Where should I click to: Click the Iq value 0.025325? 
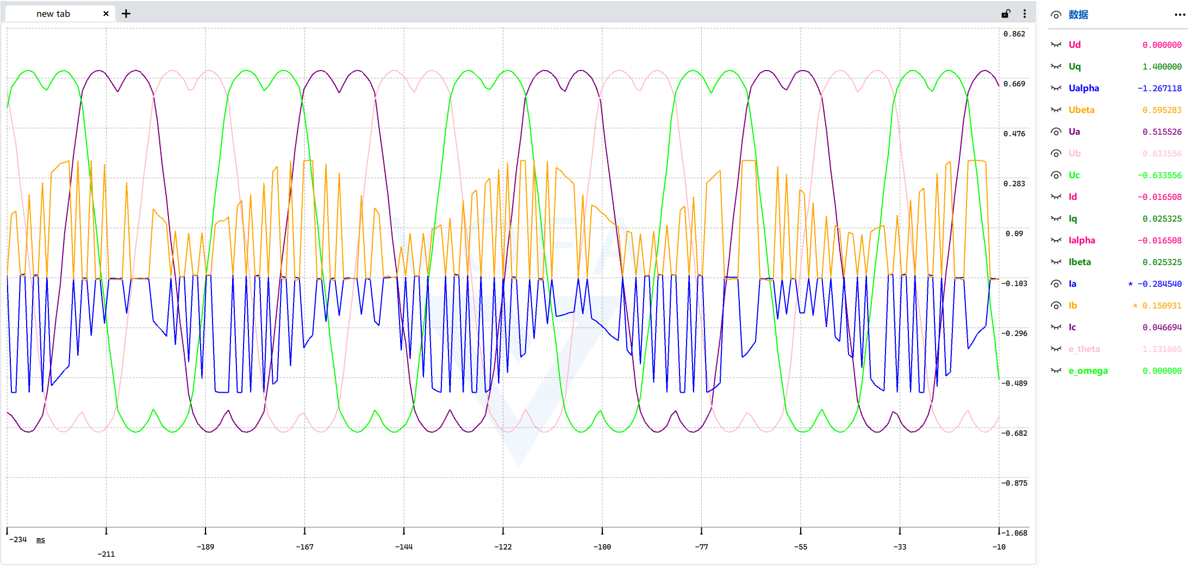click(x=1162, y=218)
